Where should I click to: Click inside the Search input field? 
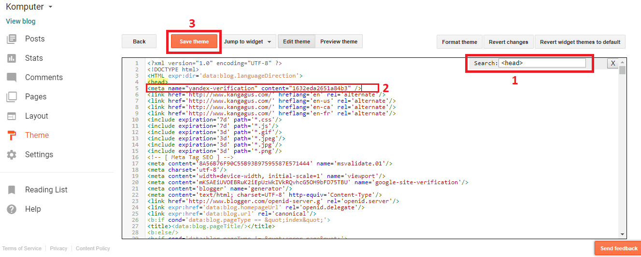point(542,63)
